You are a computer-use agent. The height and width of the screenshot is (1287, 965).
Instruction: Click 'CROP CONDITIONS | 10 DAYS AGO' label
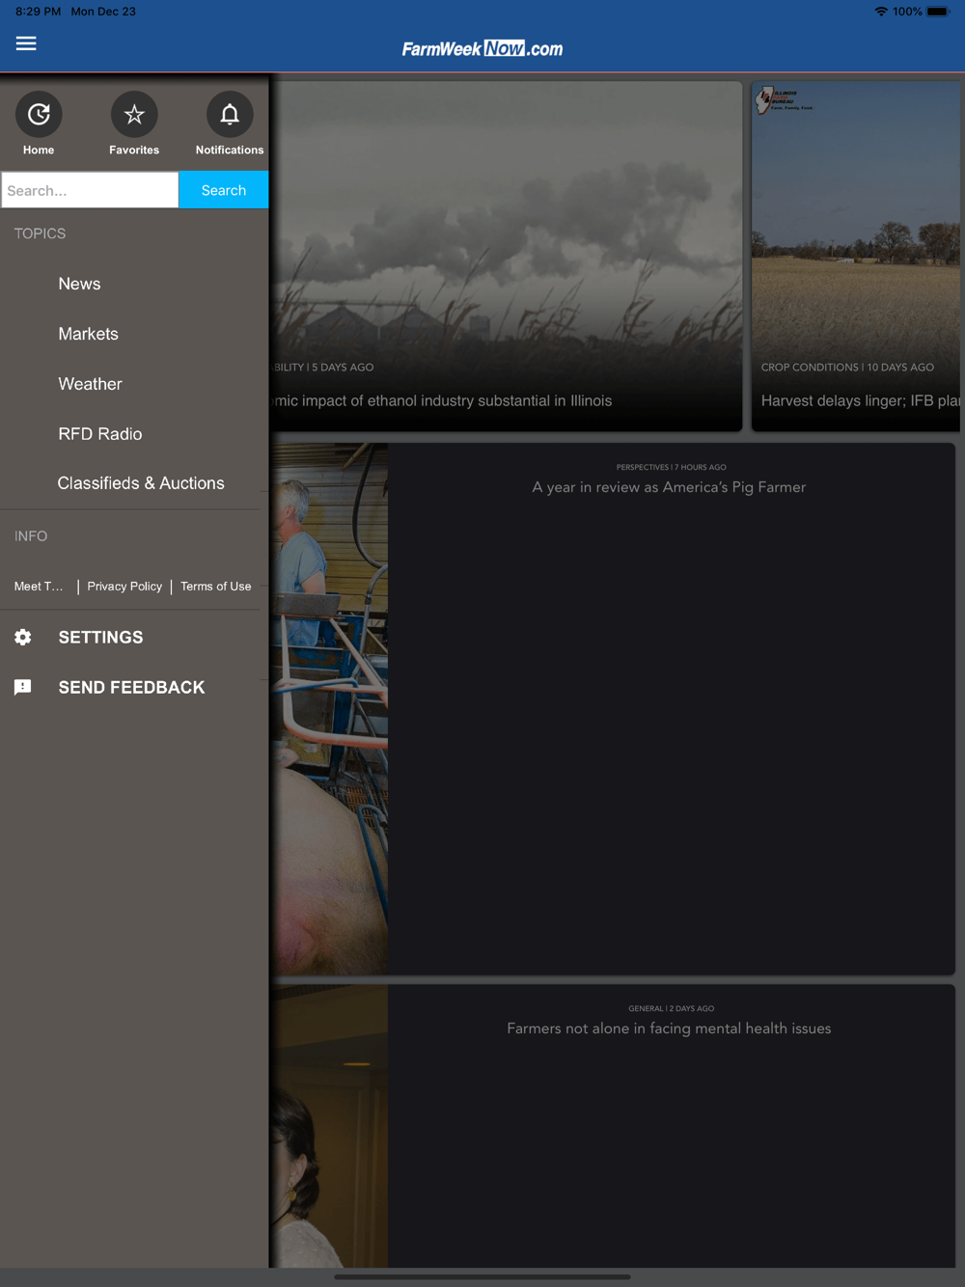(x=847, y=368)
